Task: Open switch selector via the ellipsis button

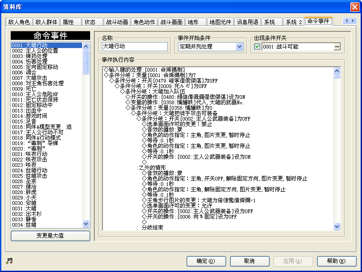Action: click(x=337, y=47)
